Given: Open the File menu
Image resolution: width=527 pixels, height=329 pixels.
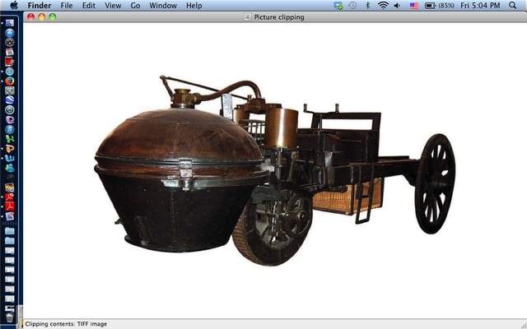Looking at the screenshot, I should [x=67, y=6].
